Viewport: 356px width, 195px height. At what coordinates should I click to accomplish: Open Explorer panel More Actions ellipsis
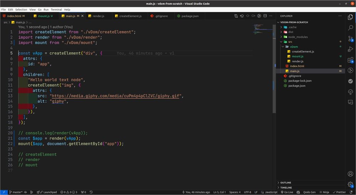click(x=340, y=16)
